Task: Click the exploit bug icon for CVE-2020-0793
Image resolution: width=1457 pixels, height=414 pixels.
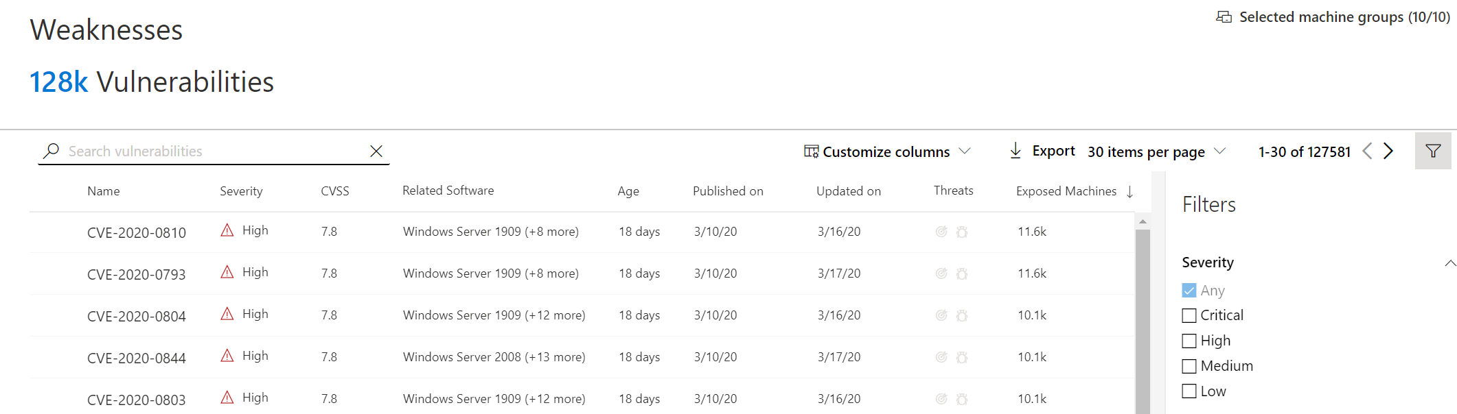Action: point(962,273)
